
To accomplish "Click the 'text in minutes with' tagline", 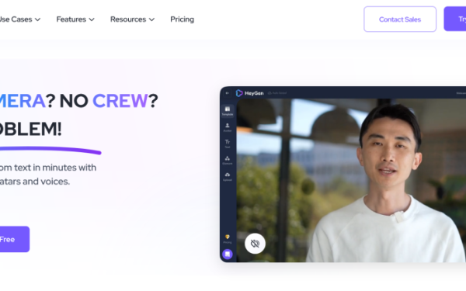I will (55, 168).
